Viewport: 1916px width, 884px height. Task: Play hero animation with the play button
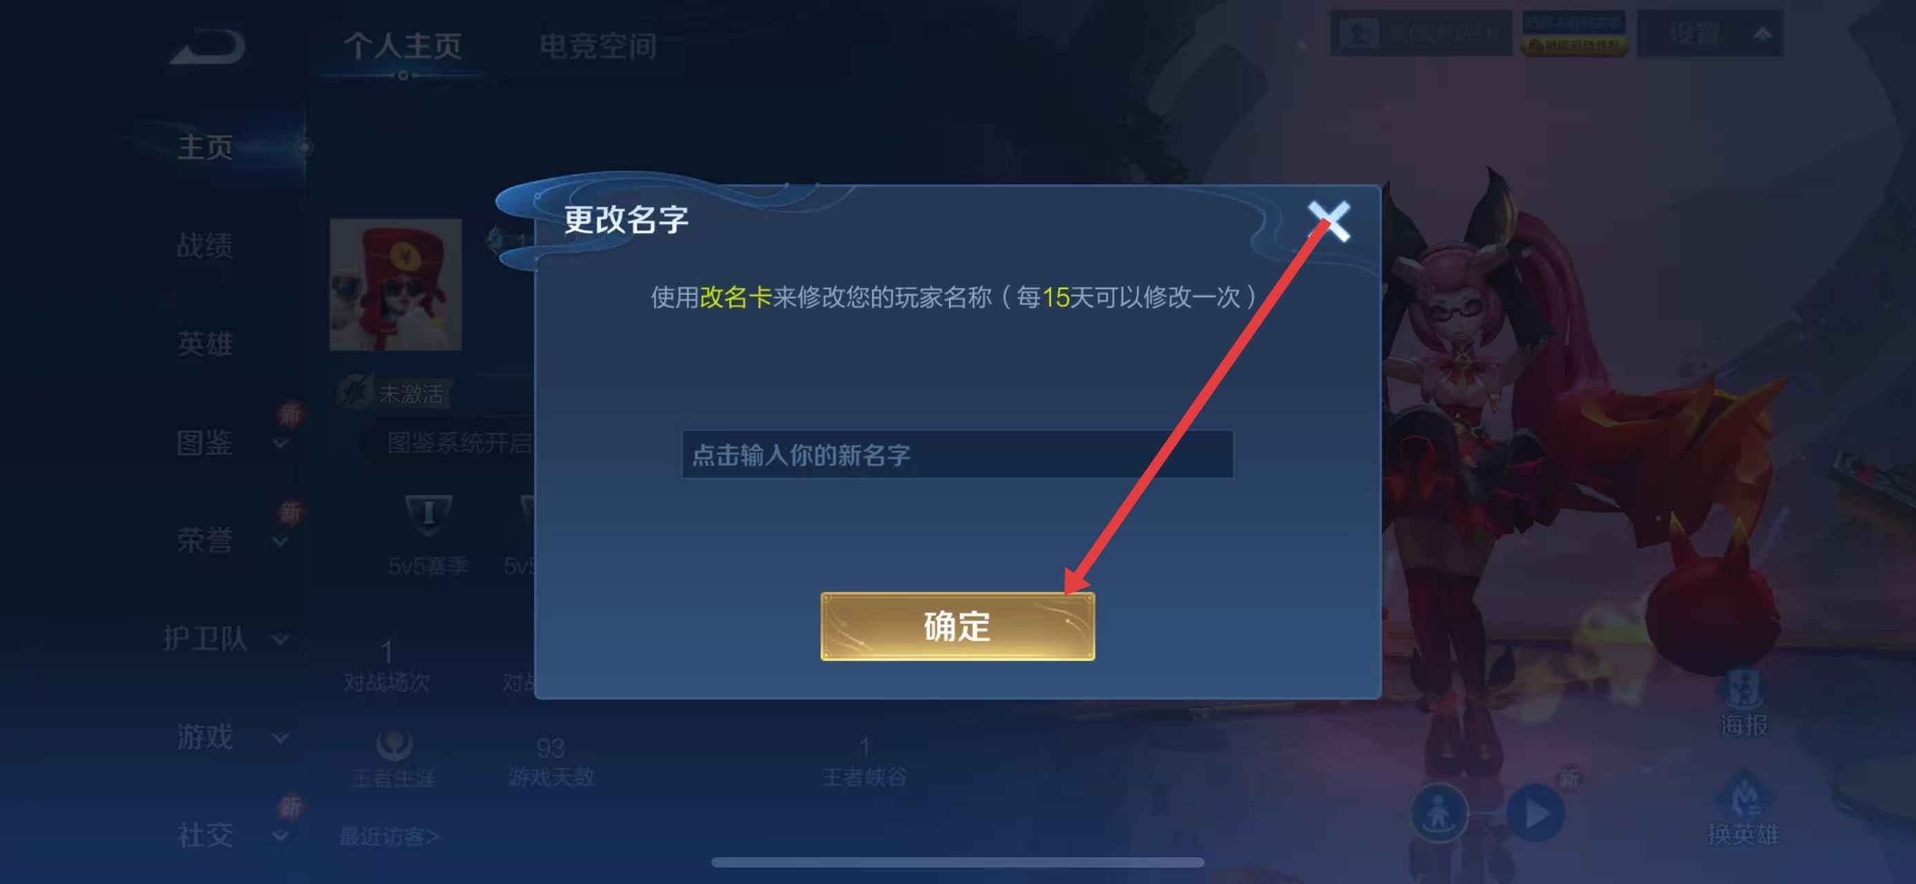click(x=1535, y=814)
